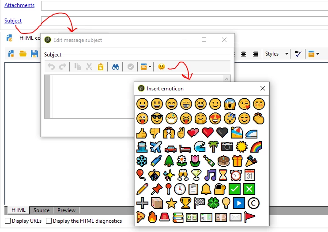Screen dimensions: 328x232
Task: Insert the copyright symbol emoticon
Action: (253, 203)
